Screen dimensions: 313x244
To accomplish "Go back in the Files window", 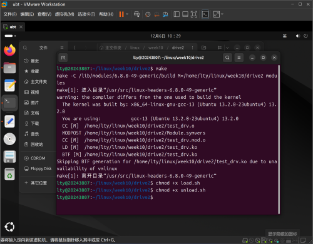I will point(74,48).
